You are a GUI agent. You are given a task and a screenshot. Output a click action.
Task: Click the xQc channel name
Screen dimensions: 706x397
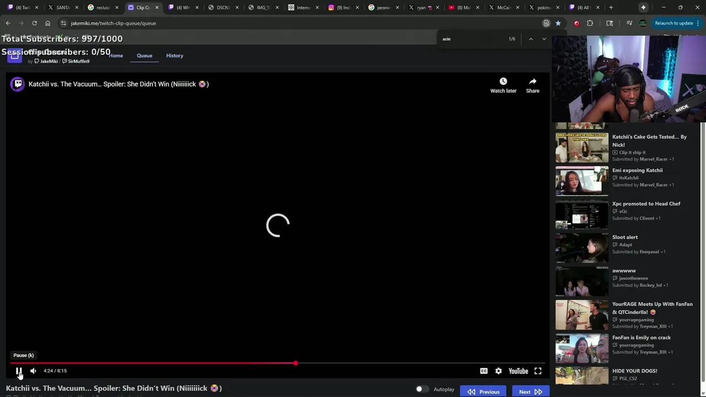pos(623,211)
